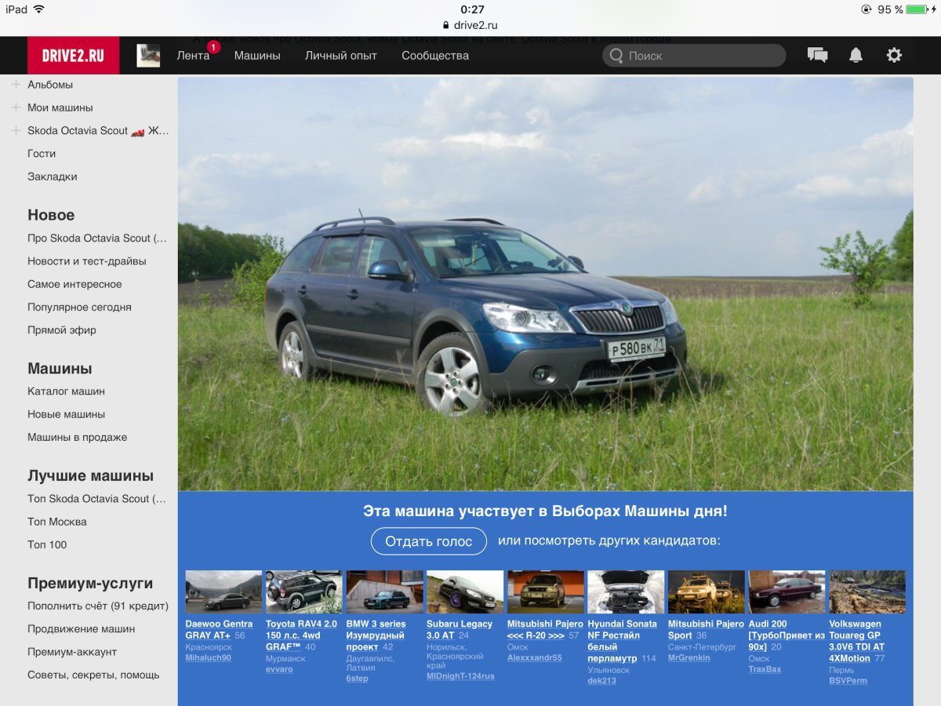Open user MIDnighT-124rus profile
The height and width of the screenshot is (706, 941).
[x=460, y=676]
